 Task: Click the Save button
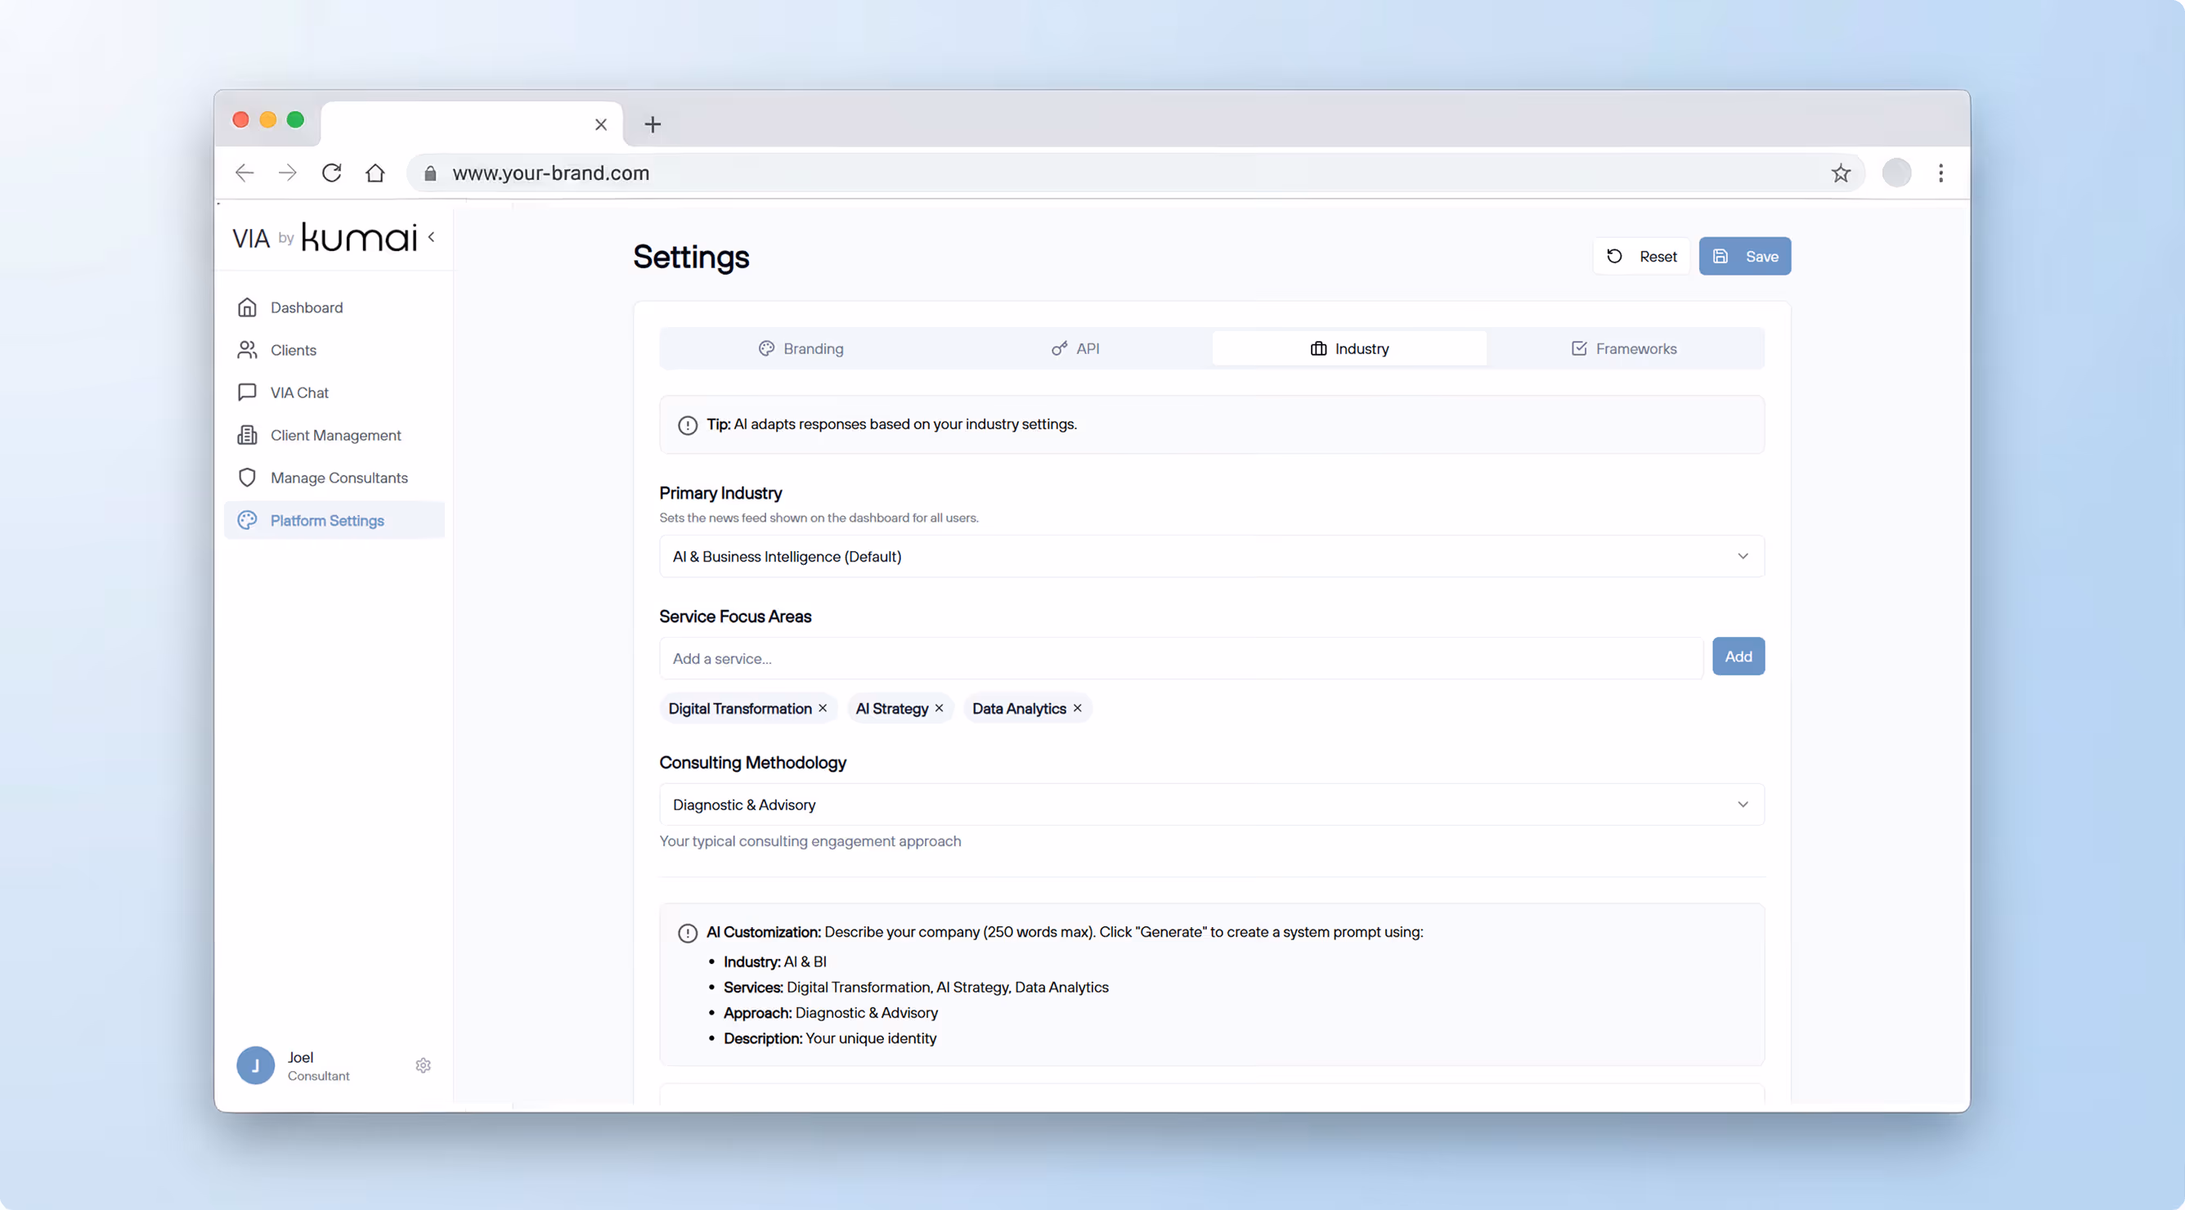(x=1744, y=256)
